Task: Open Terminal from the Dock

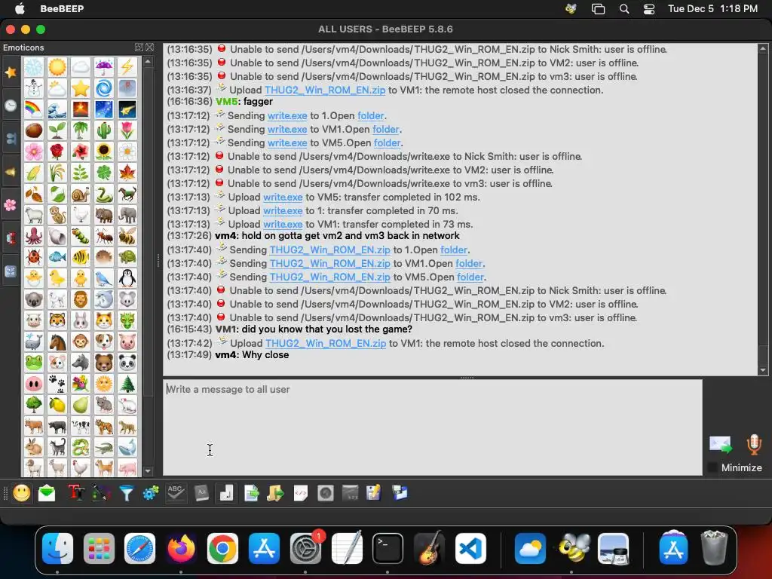Action: 388,548
